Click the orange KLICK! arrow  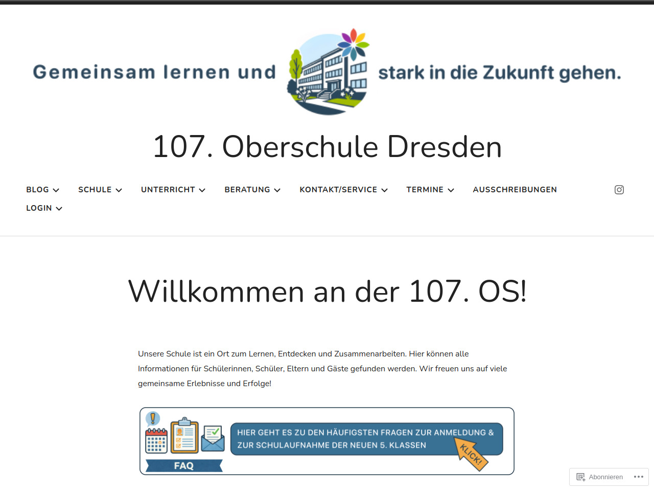click(x=471, y=454)
